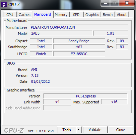Minimize the CPU-Z window

tap(105, 3)
